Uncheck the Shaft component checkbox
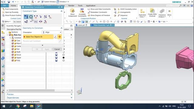The height and width of the screenshot is (109, 194). pyautogui.click(x=13, y=52)
